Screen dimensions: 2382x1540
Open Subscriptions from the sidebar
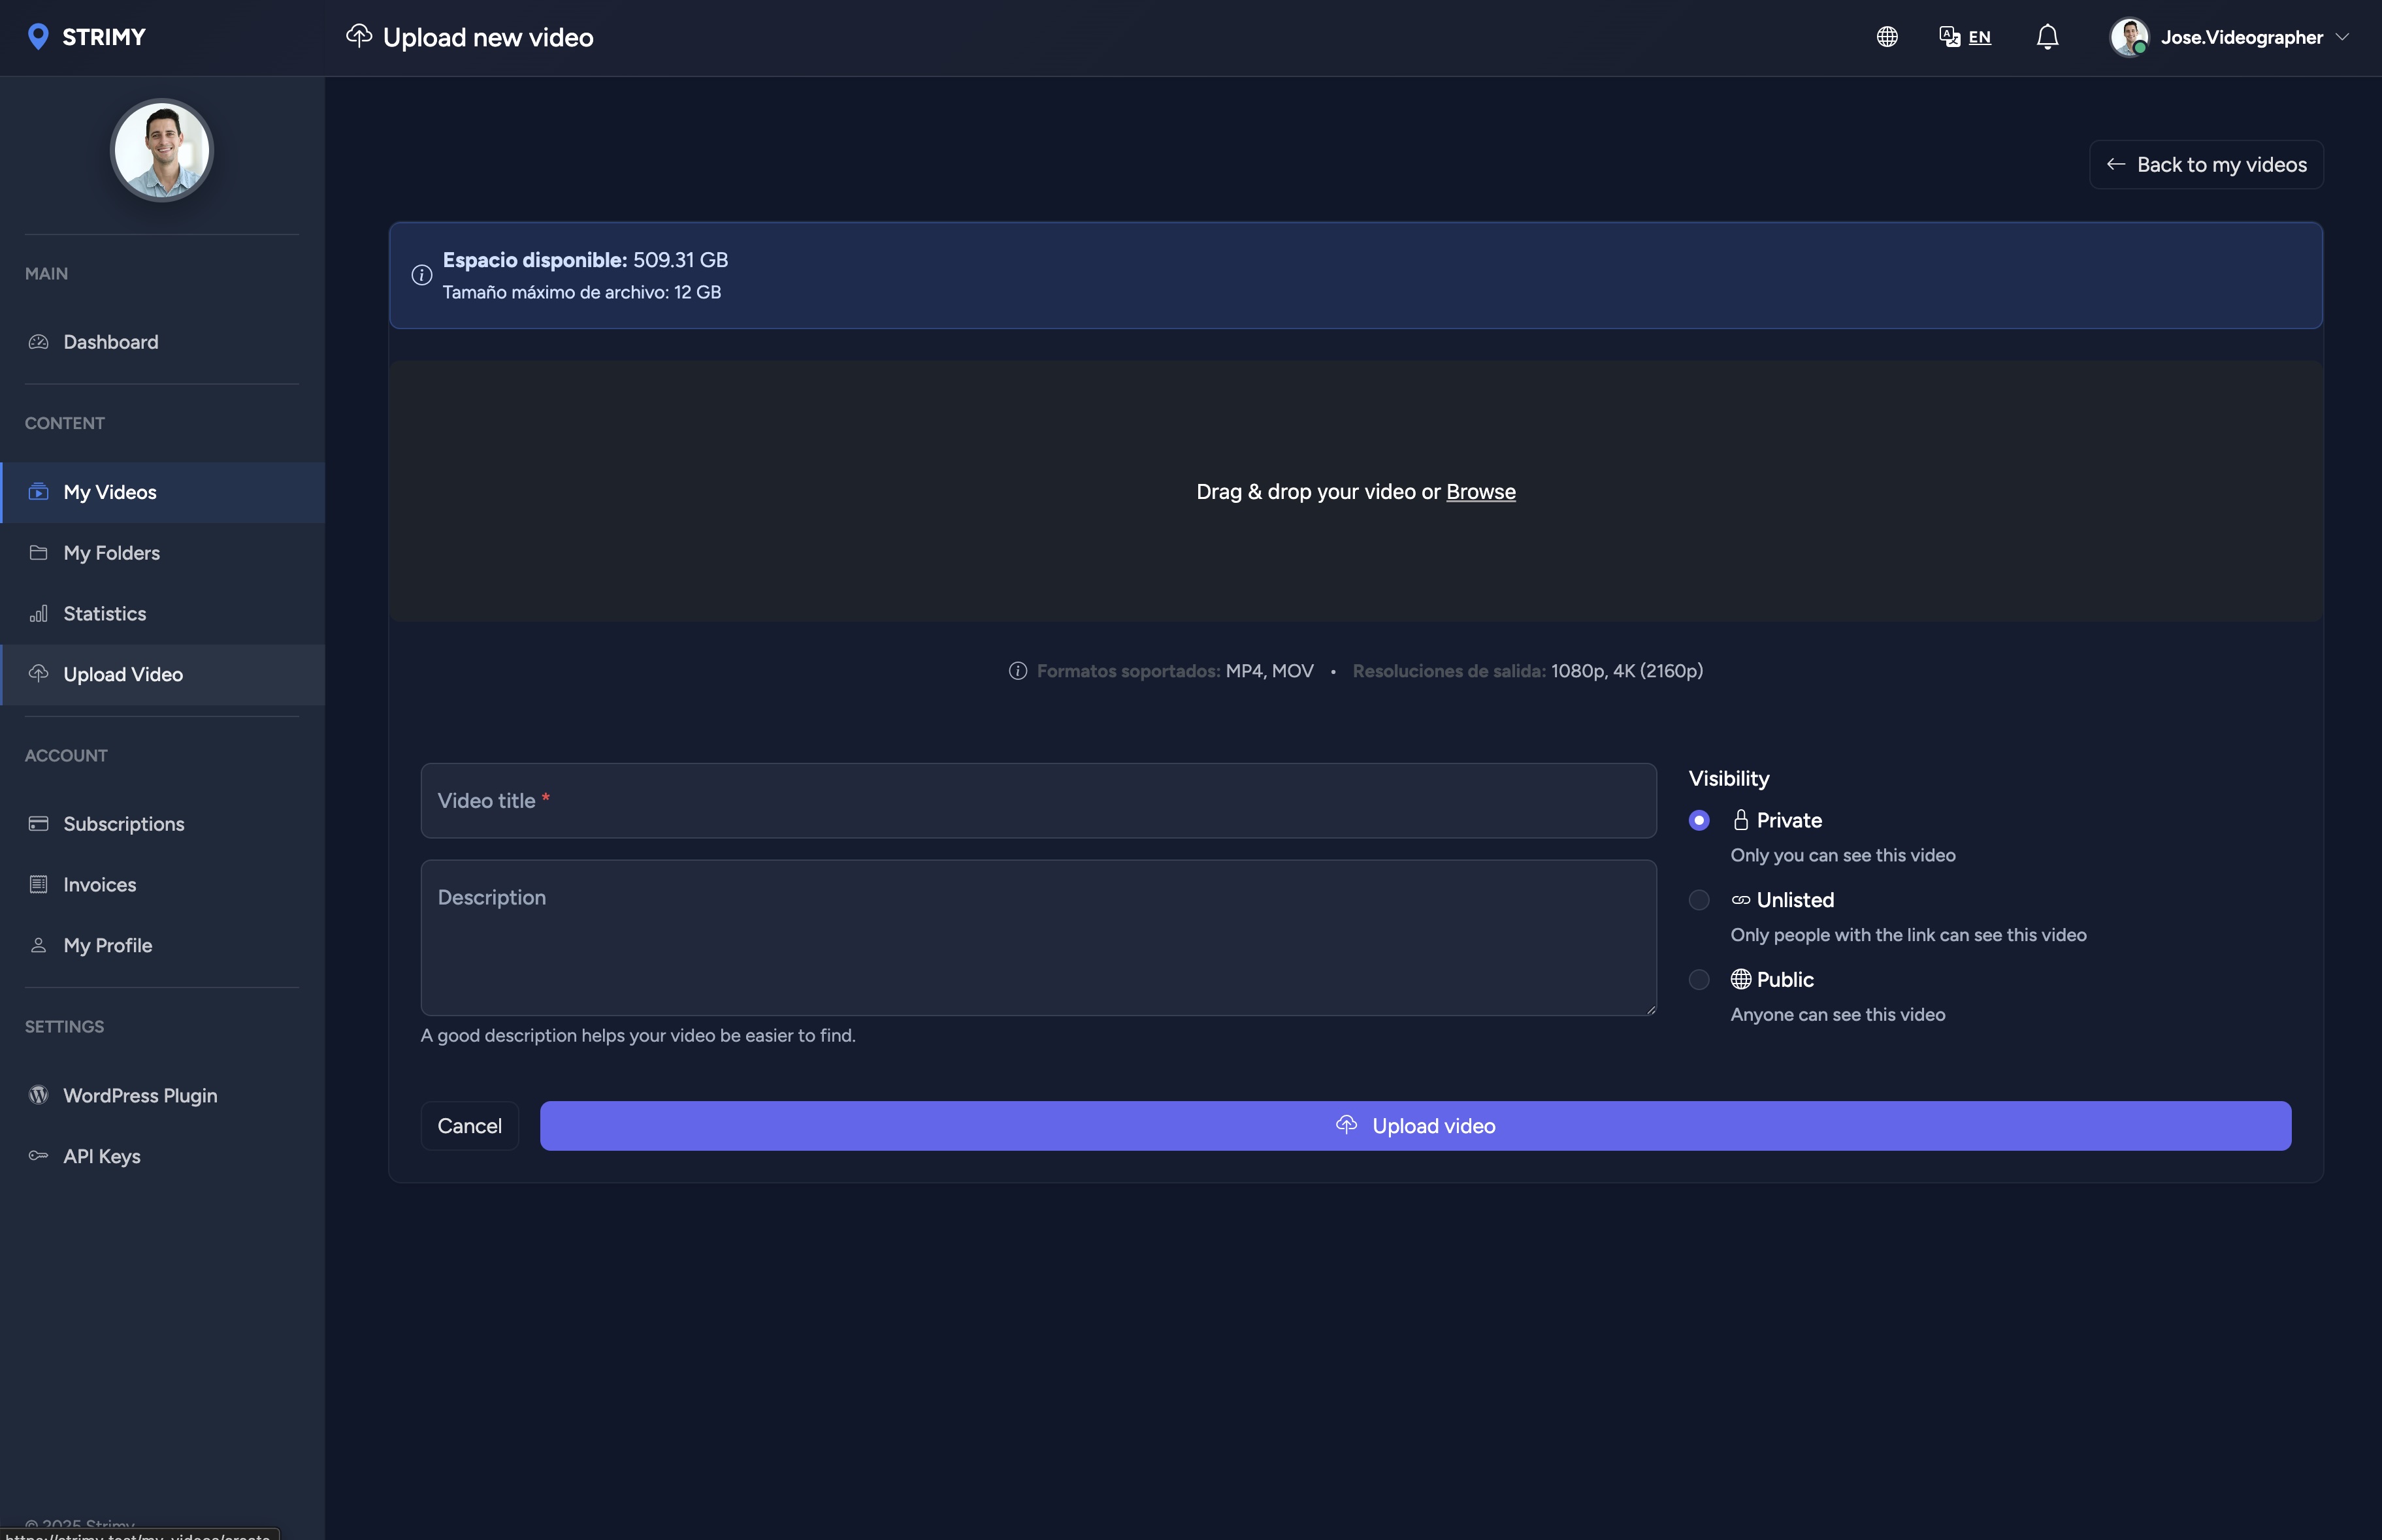(123, 824)
